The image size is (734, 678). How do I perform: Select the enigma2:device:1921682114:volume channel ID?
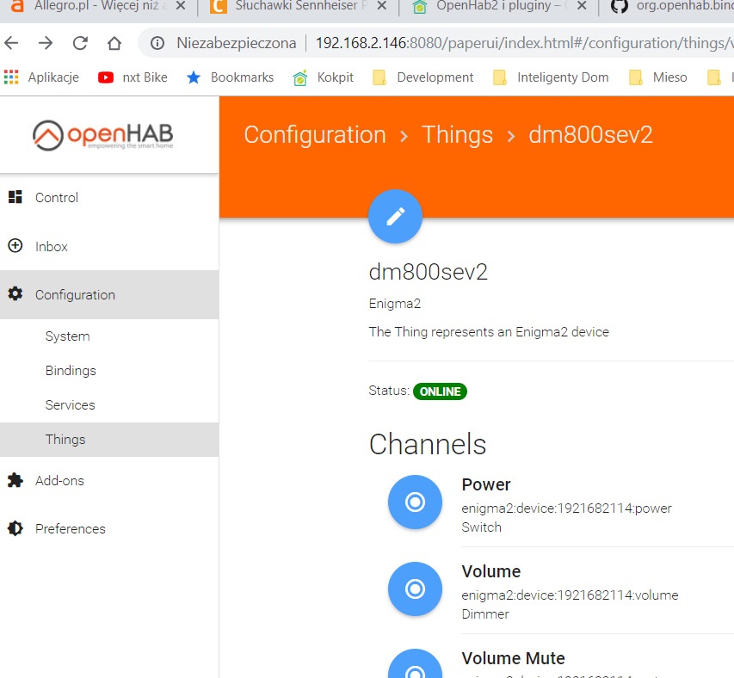point(570,595)
